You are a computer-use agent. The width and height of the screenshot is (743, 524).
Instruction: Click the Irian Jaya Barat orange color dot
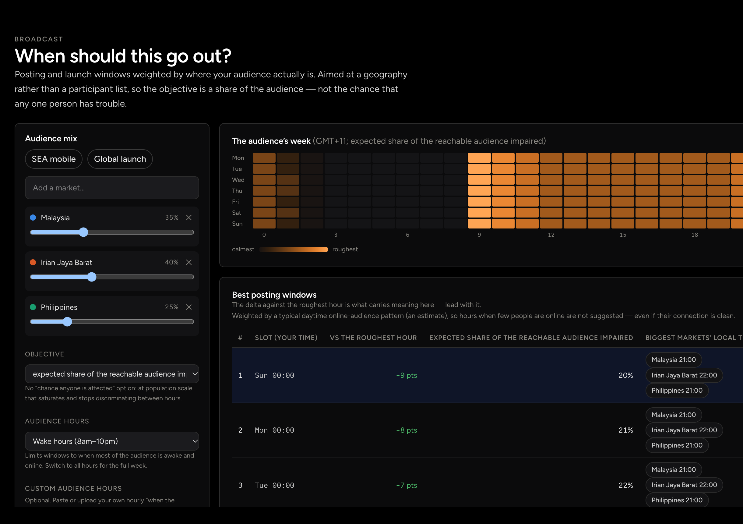point(33,262)
